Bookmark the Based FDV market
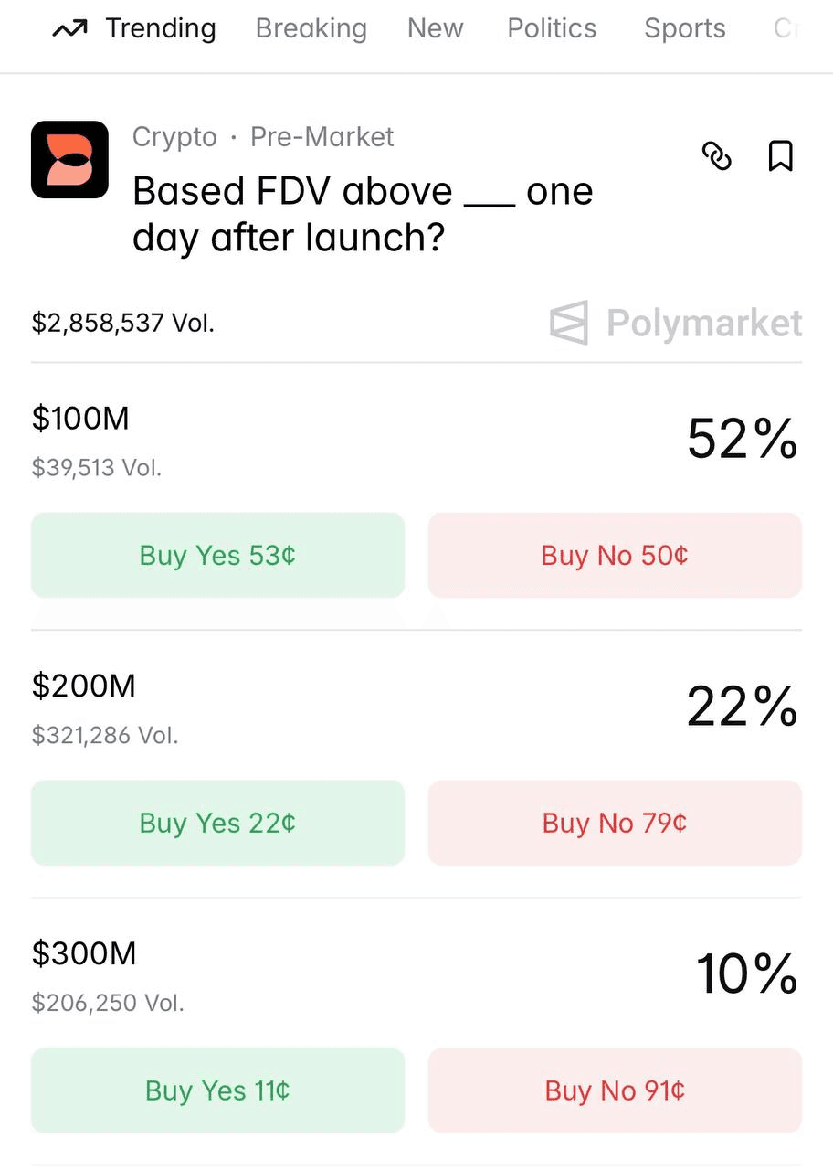 [780, 156]
